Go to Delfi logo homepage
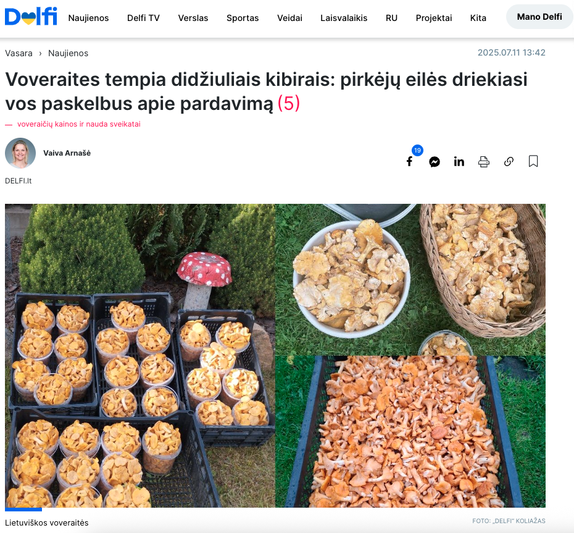This screenshot has width=574, height=533. (x=31, y=17)
